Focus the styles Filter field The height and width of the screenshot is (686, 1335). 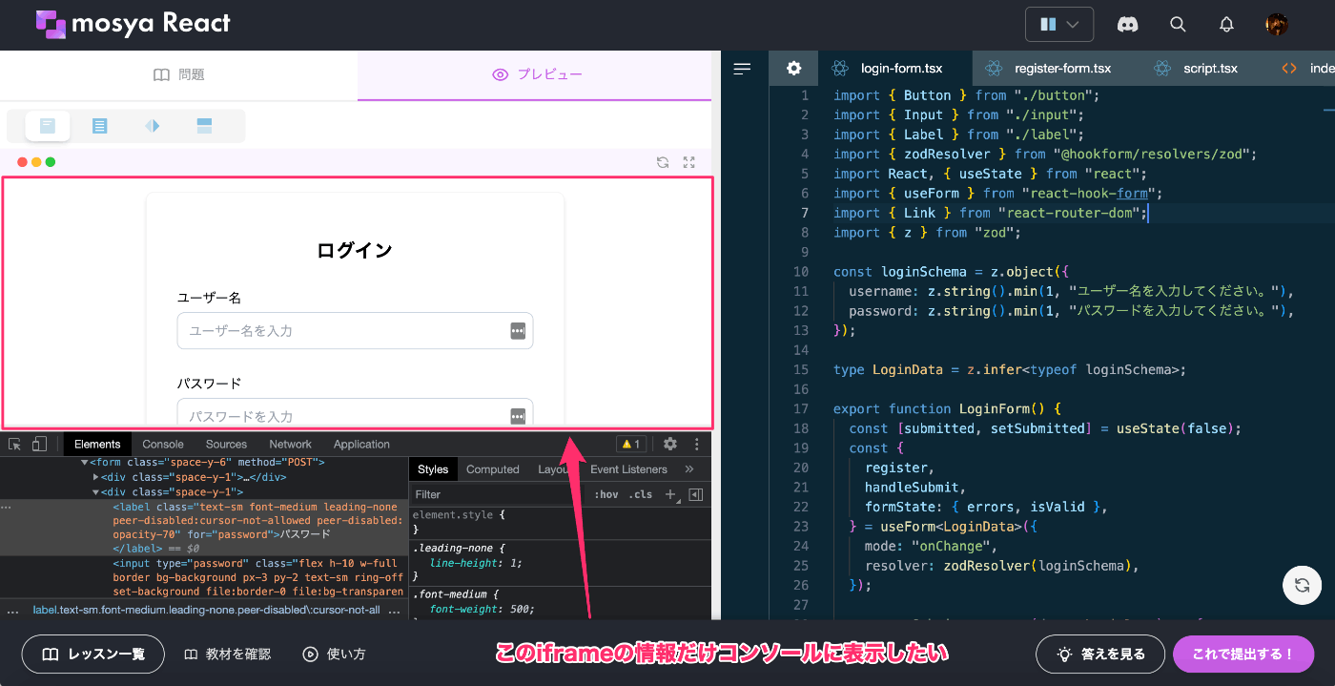[x=498, y=494]
